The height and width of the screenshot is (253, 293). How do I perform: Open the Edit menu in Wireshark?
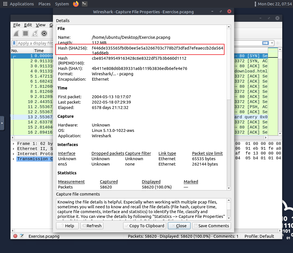pos(28,25)
